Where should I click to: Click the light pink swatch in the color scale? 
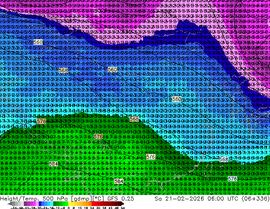(x=37, y=204)
